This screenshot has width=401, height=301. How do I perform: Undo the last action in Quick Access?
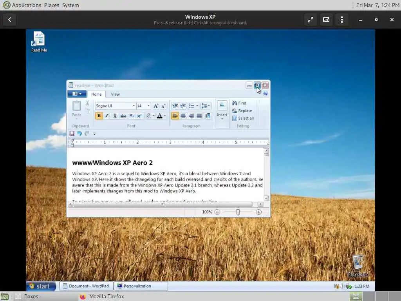[79, 134]
